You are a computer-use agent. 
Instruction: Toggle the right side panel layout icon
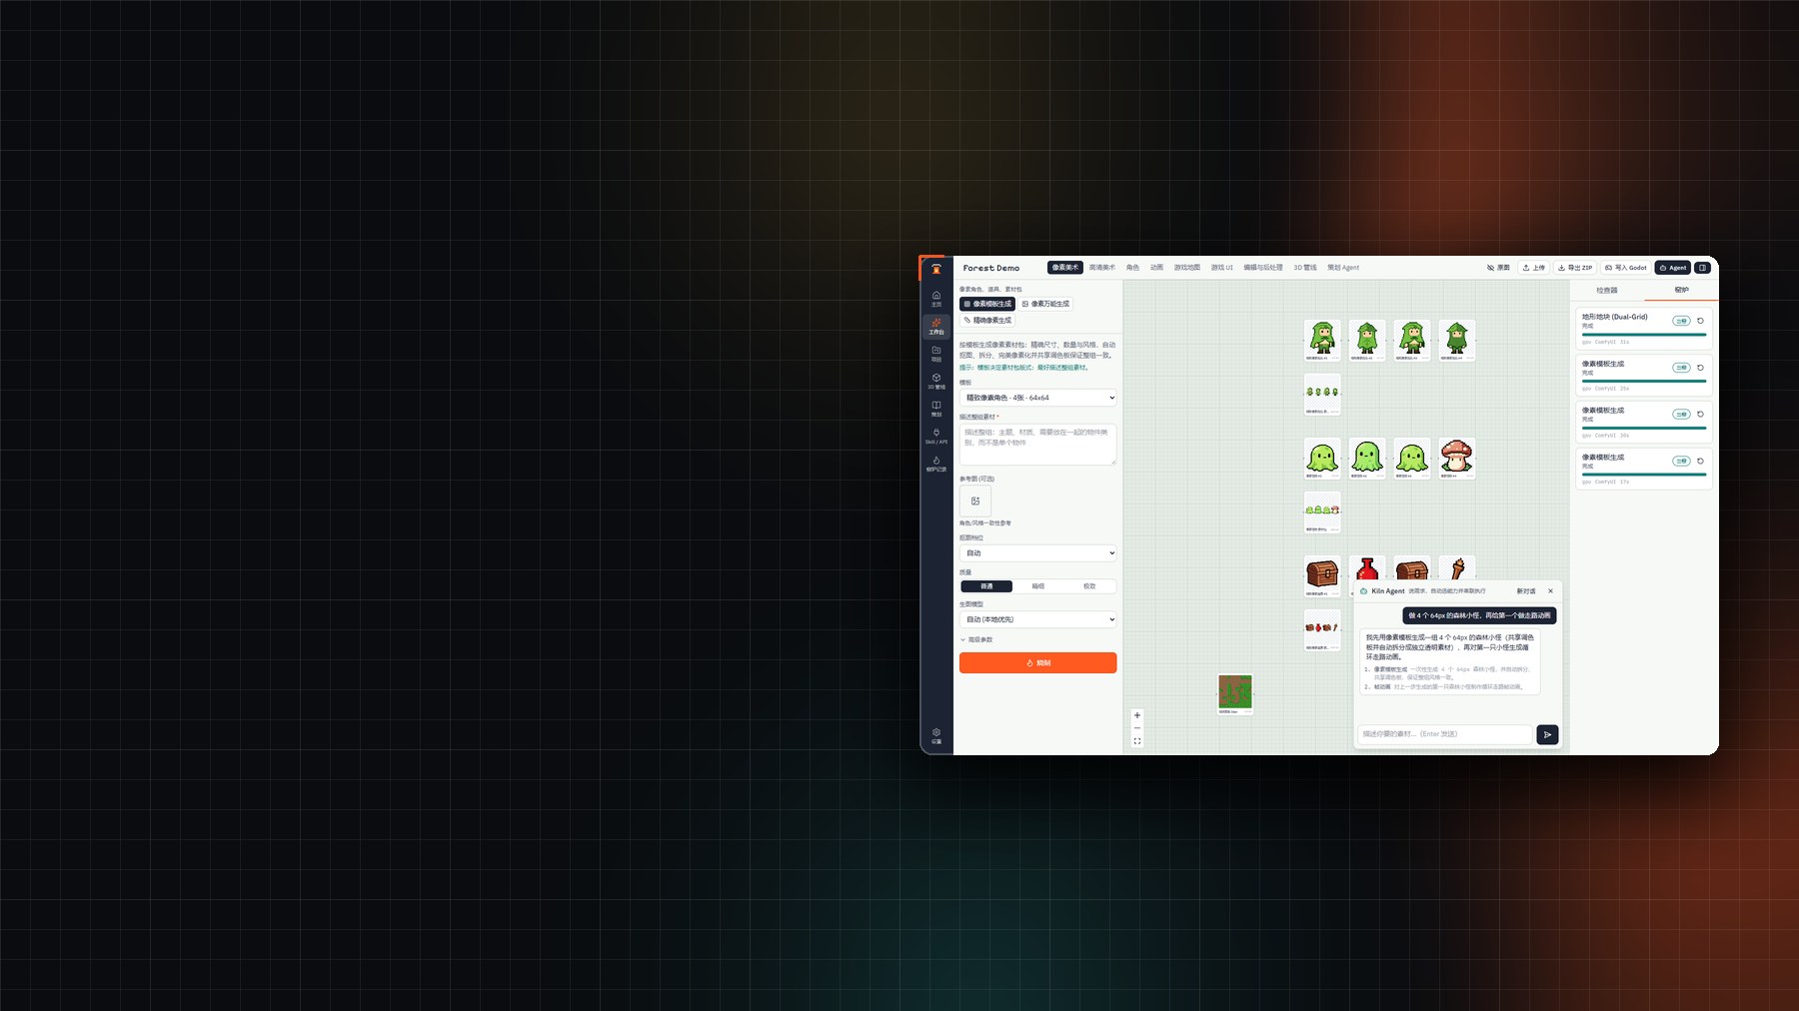point(1702,268)
